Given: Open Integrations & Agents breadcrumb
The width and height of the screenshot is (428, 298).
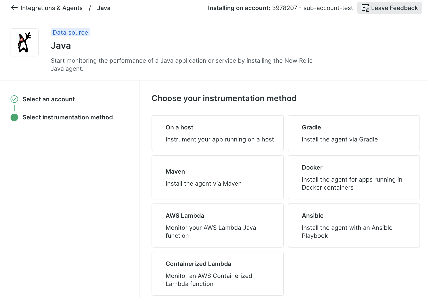Looking at the screenshot, I should pos(51,8).
